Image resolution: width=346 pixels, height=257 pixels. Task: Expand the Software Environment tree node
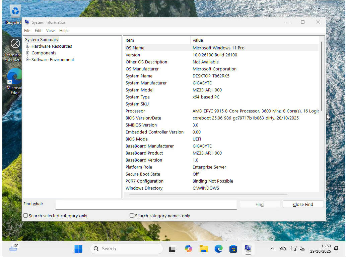[28, 59]
